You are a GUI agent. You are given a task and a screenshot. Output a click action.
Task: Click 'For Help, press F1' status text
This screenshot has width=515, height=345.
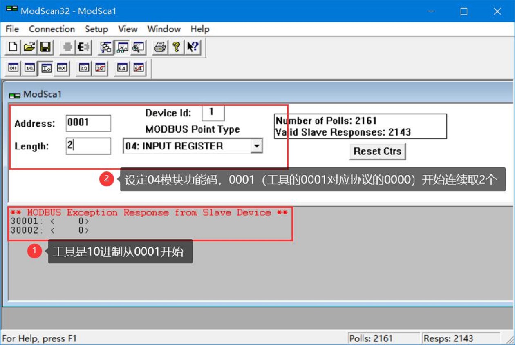(x=39, y=338)
